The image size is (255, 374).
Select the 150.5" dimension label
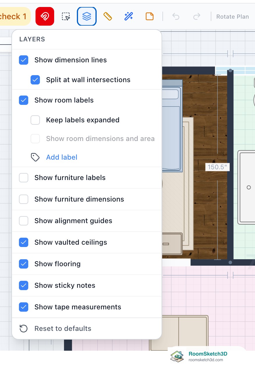tap(217, 167)
